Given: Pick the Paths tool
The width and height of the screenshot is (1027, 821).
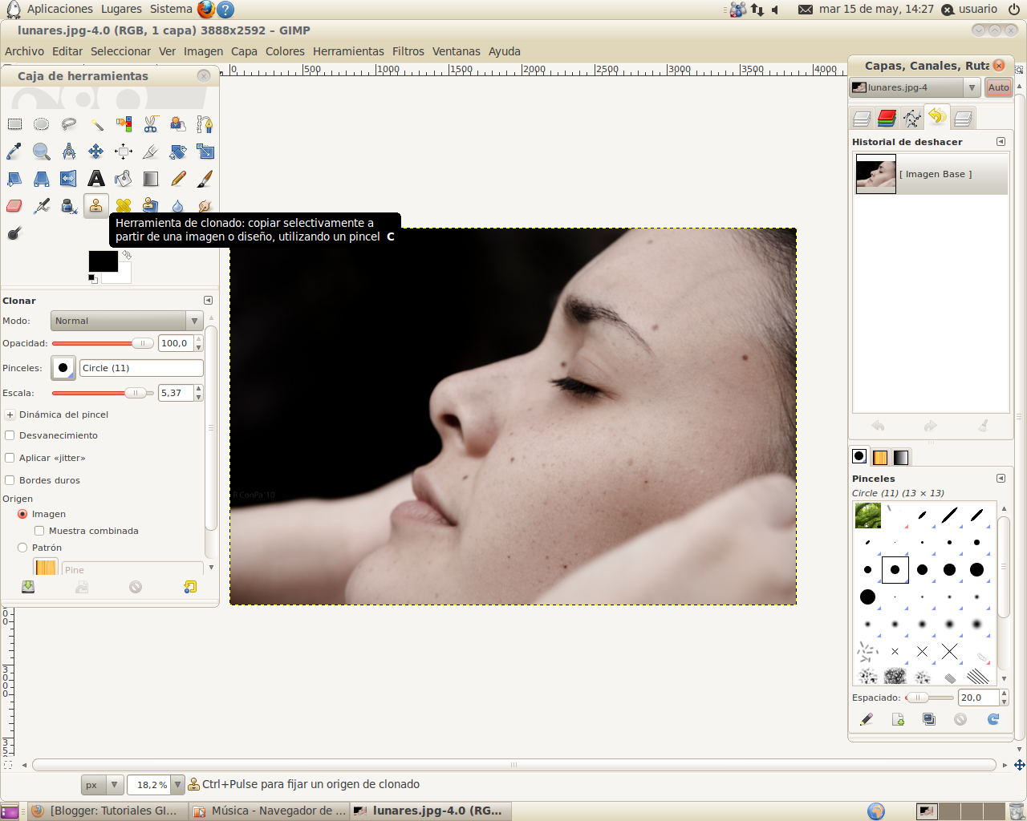Looking at the screenshot, I should [205, 124].
